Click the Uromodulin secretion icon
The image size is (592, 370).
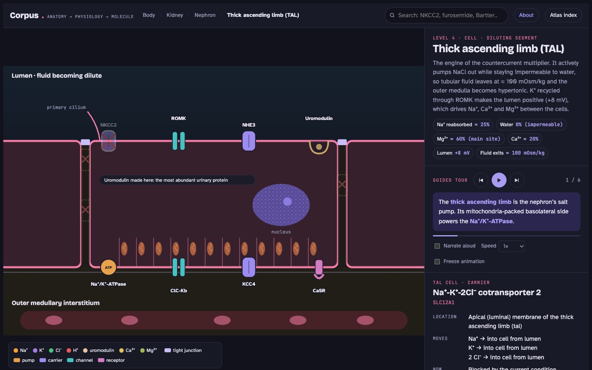coord(319,147)
